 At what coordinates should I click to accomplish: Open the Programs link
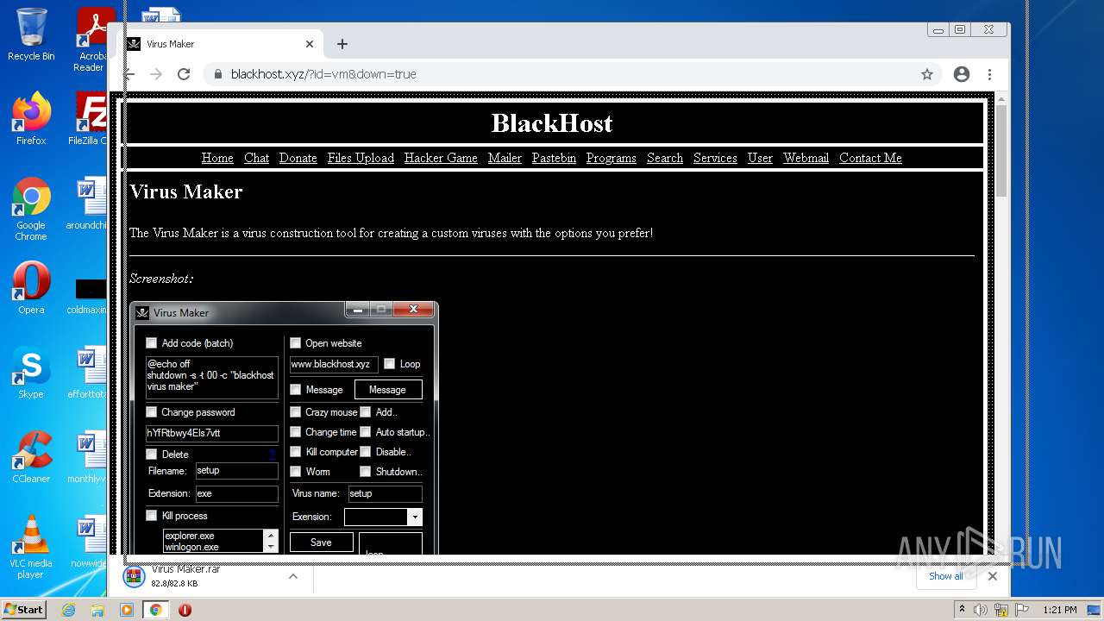coord(612,158)
